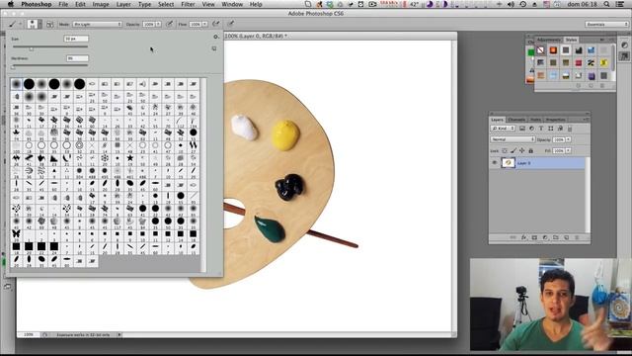The height and width of the screenshot is (356, 632).
Task: Apply the default no-style swatch in Styles
Action: (540, 50)
